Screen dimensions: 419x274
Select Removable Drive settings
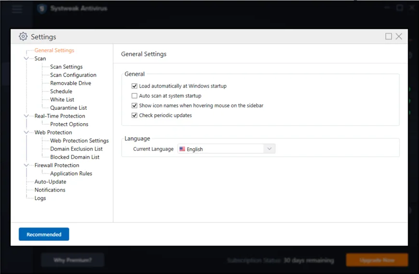pyautogui.click(x=70, y=83)
